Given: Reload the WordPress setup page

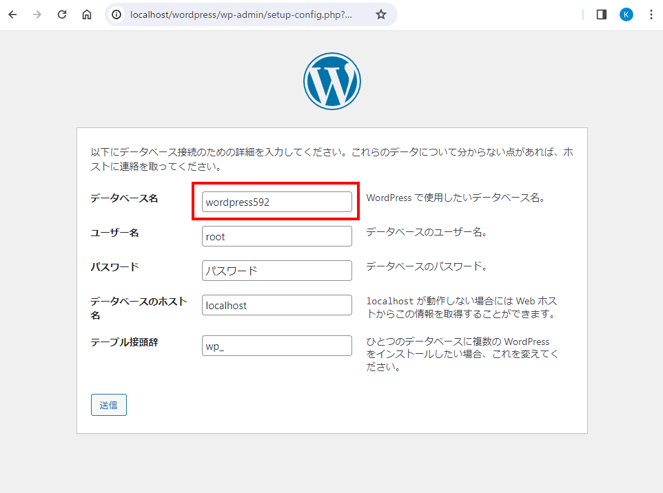Looking at the screenshot, I should (x=62, y=14).
